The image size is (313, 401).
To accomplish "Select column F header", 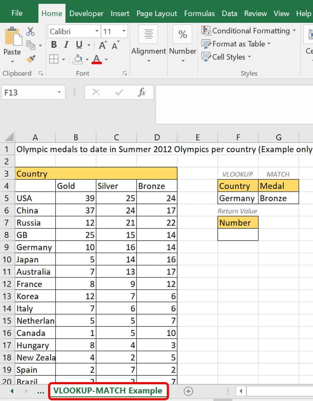I will click(238, 137).
